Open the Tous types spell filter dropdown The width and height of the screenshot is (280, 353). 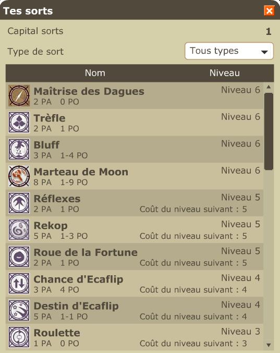coord(229,51)
